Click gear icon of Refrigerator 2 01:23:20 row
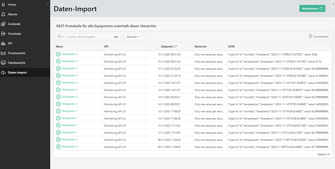 point(58,68)
